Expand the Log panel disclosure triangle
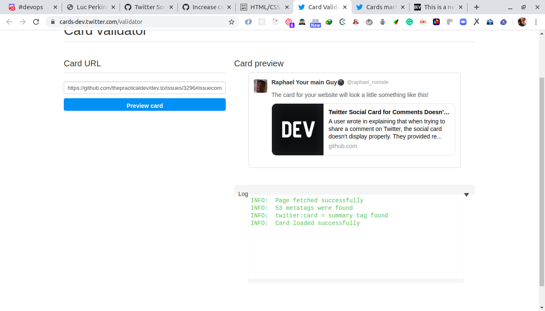Viewport: 545px width, 311px height. 466,194
